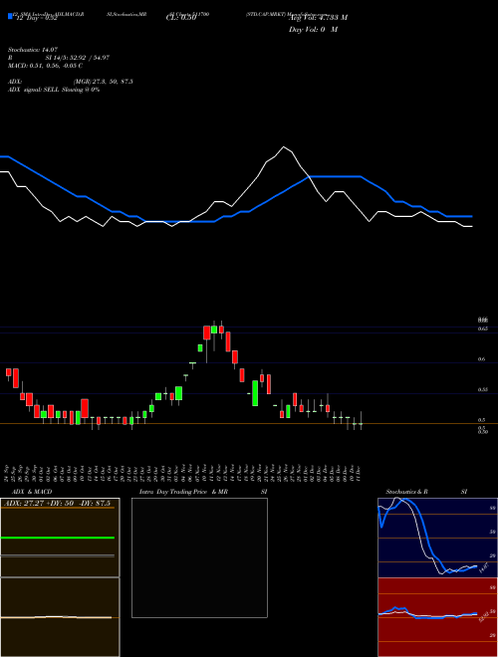
Task: Click the green line in ADX panel
Action: [x=58, y=538]
